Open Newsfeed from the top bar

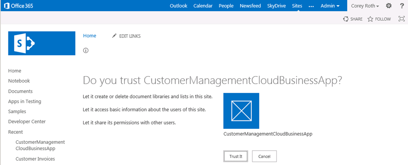click(250, 6)
